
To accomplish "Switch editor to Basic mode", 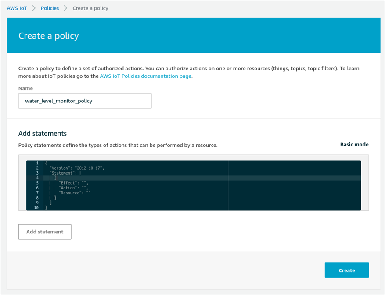I will coord(354,145).
